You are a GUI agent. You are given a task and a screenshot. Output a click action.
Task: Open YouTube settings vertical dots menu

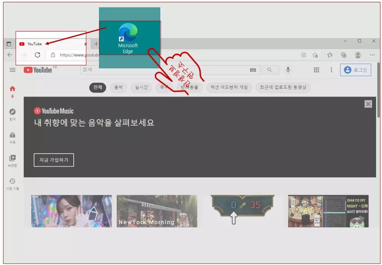[331, 70]
